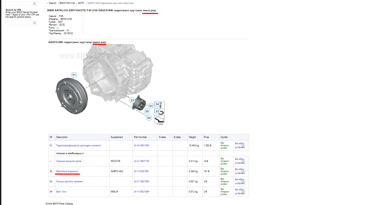Click the magnifier icon of the top search box

tap(35, 4)
